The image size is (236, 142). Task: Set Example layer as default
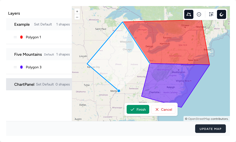pyautogui.click(x=43, y=24)
